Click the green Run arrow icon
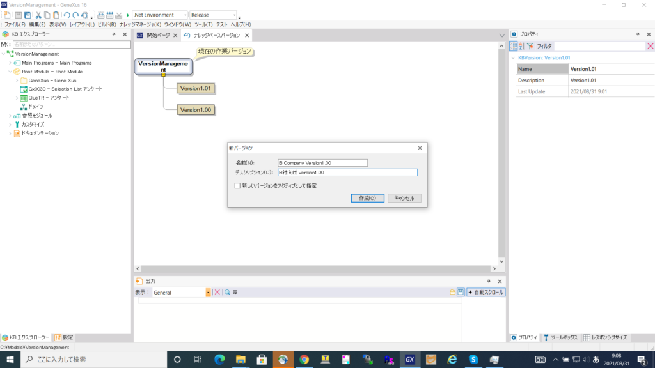 (128, 15)
